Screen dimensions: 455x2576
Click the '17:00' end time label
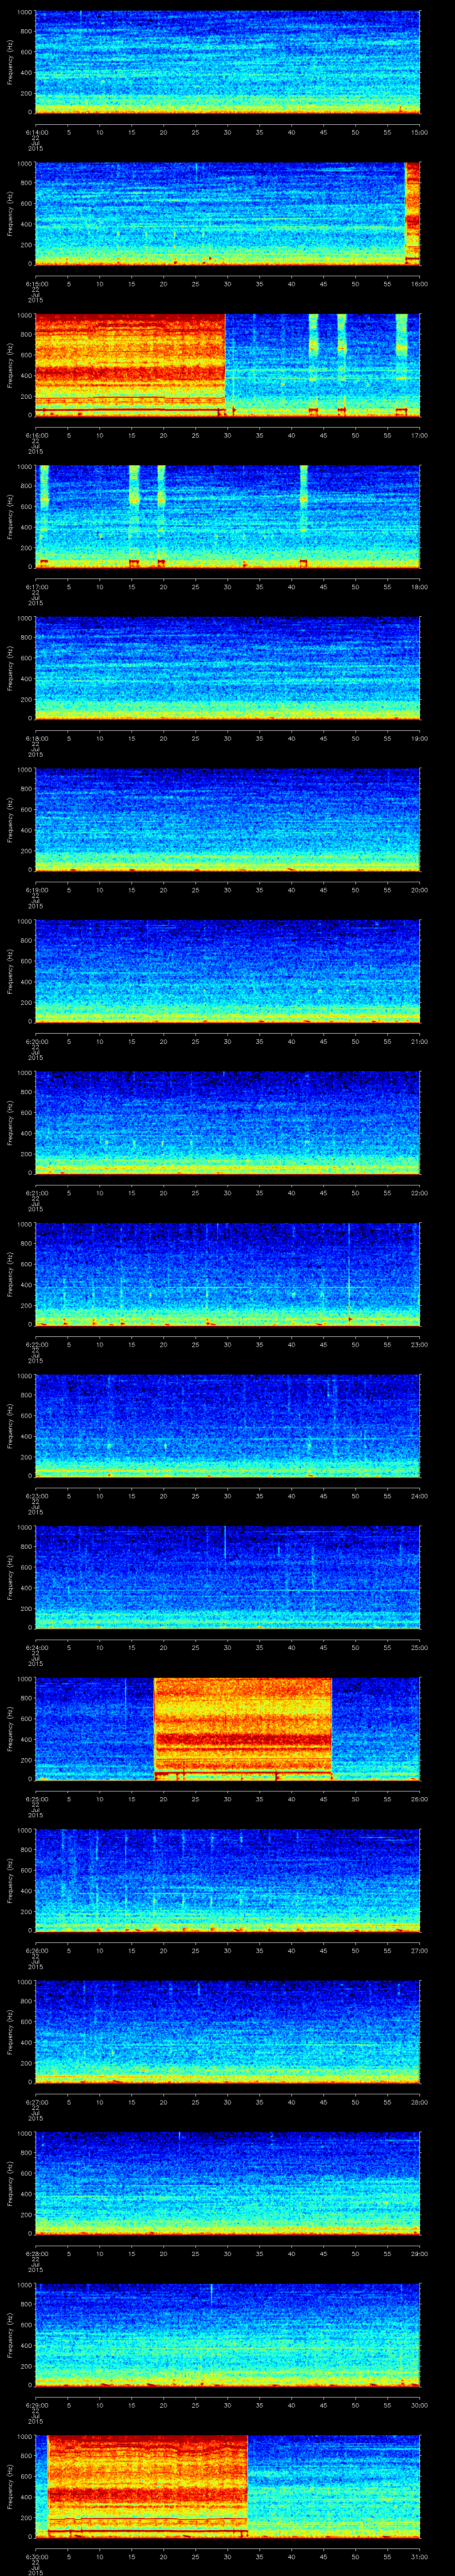419,435
